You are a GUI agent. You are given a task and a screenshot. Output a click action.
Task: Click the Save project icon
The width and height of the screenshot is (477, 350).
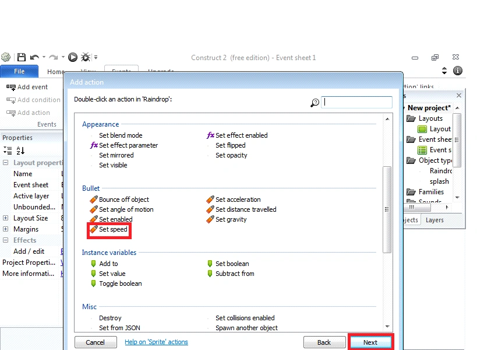click(22, 57)
